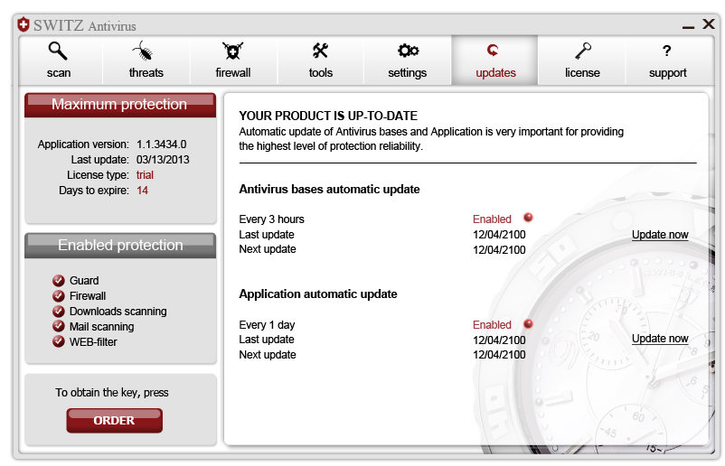
Task: Click the settings gears icon
Action: point(408,51)
